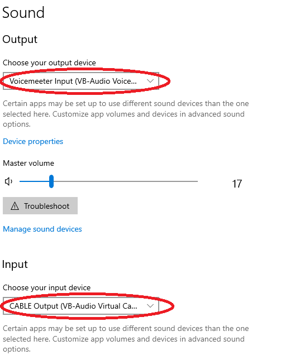Click the advanced sound options note under Output

[x=126, y=114]
